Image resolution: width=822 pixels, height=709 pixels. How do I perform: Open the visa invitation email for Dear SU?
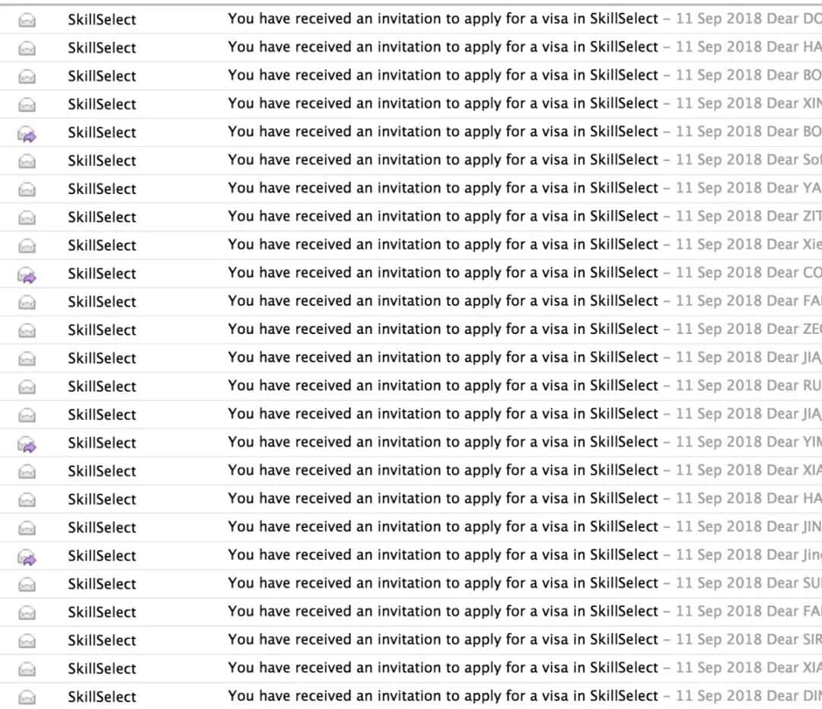411,583
